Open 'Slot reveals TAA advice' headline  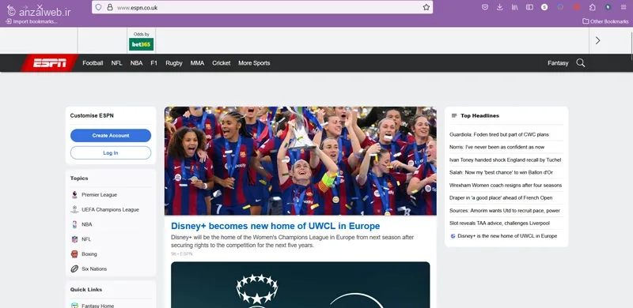(499, 223)
